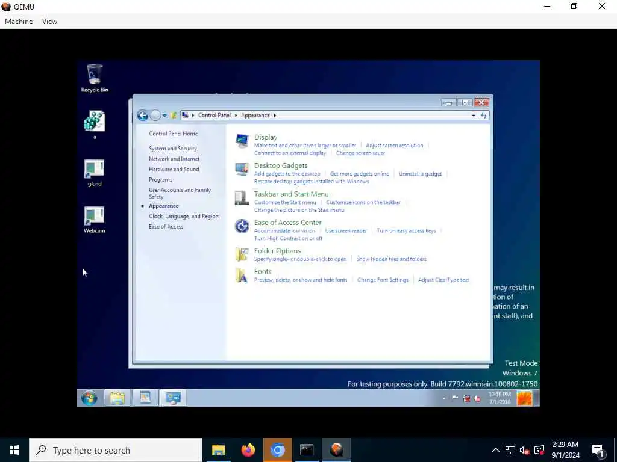Open the Recycle Bin desktop icon
Image resolution: width=617 pixels, height=462 pixels.
95,78
